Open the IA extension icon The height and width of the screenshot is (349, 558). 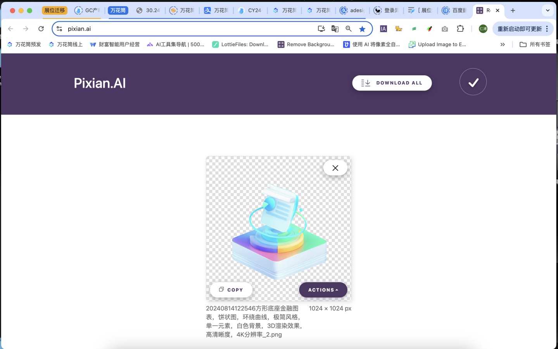pos(384,29)
